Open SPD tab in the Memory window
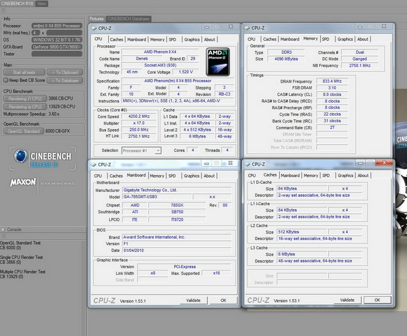The image size is (407, 336). pos(326,39)
